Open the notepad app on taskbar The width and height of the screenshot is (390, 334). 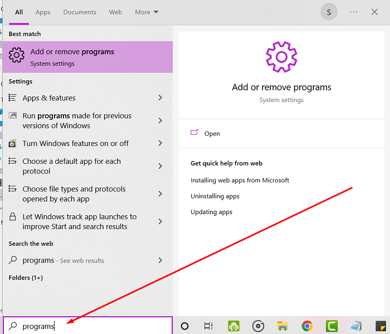tap(356, 326)
